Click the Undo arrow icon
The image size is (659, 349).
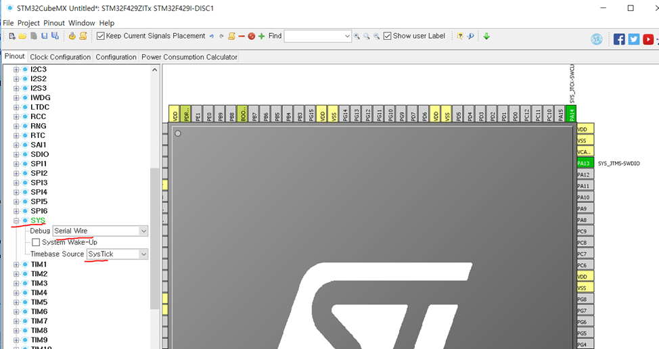point(211,37)
